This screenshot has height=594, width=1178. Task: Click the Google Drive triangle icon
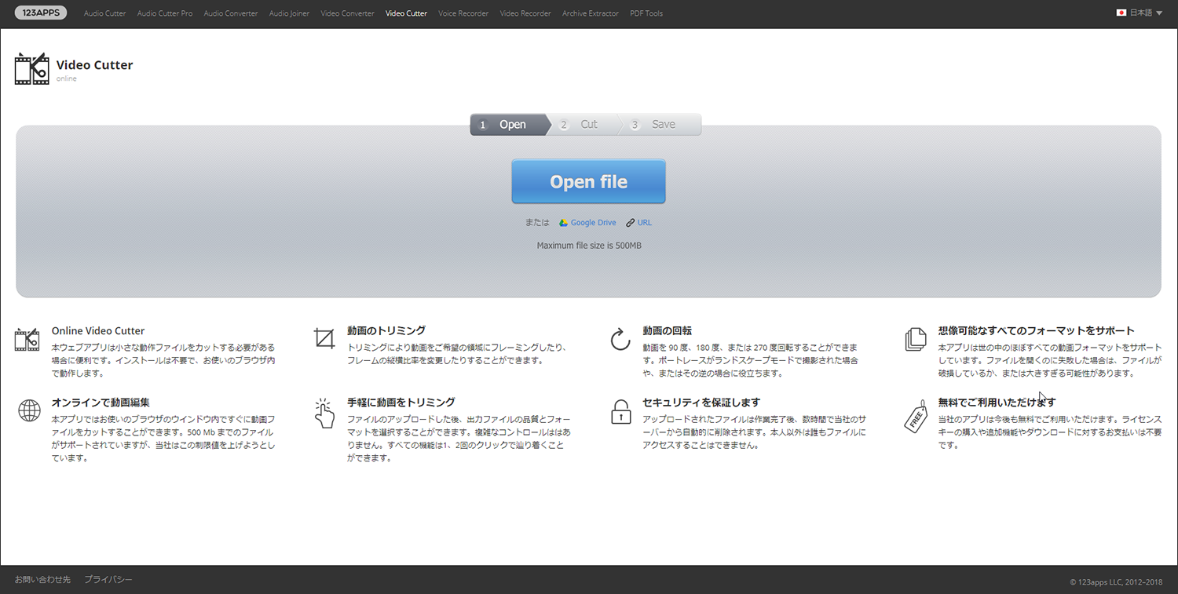coord(563,223)
